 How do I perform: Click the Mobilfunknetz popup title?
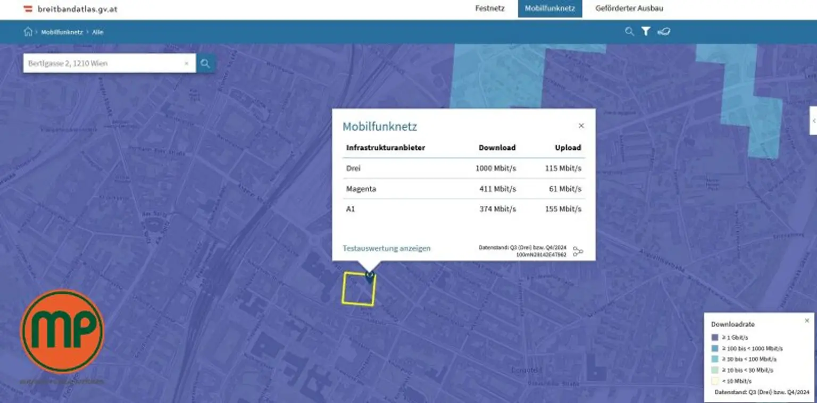pos(380,127)
